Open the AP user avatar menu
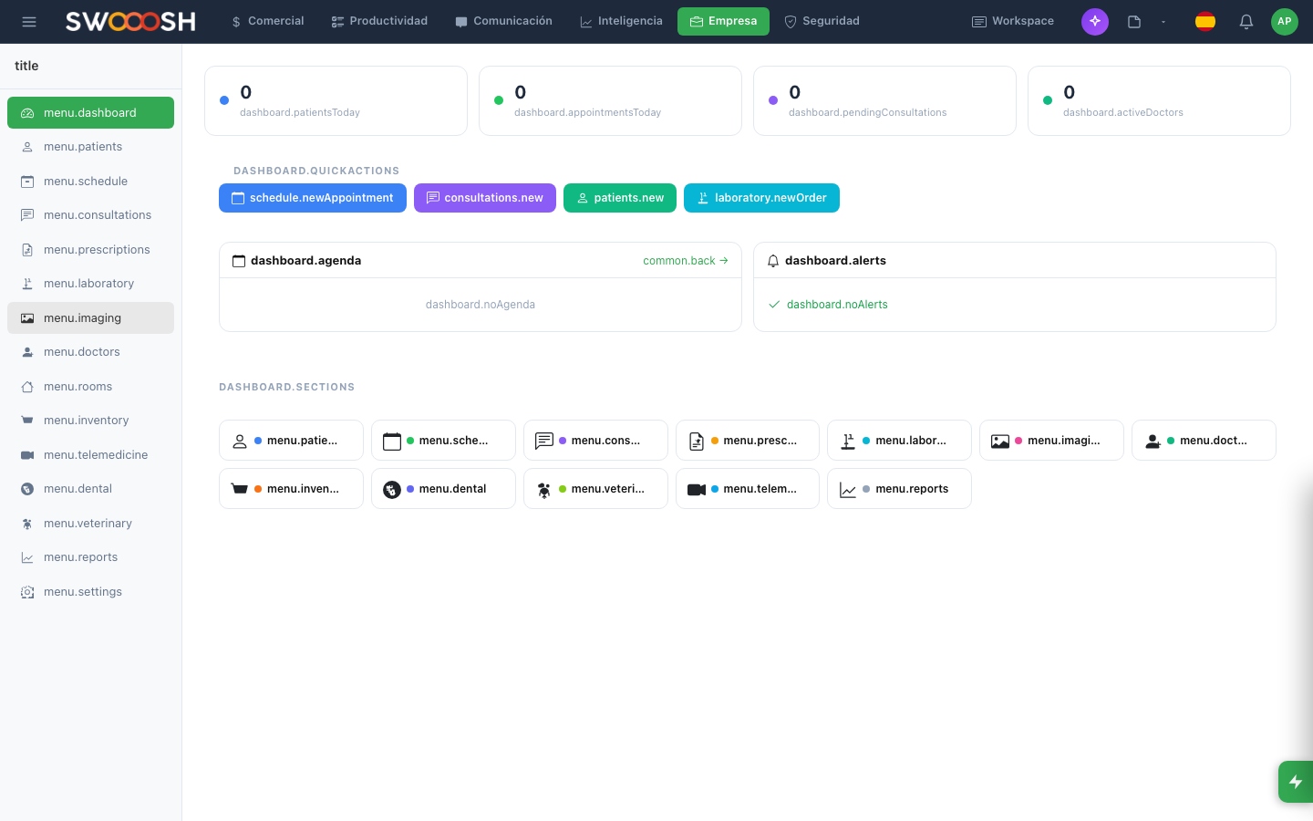 pyautogui.click(x=1284, y=22)
